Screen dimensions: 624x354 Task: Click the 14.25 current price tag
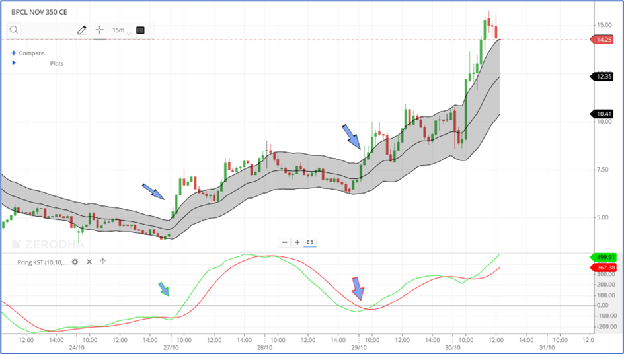(602, 40)
